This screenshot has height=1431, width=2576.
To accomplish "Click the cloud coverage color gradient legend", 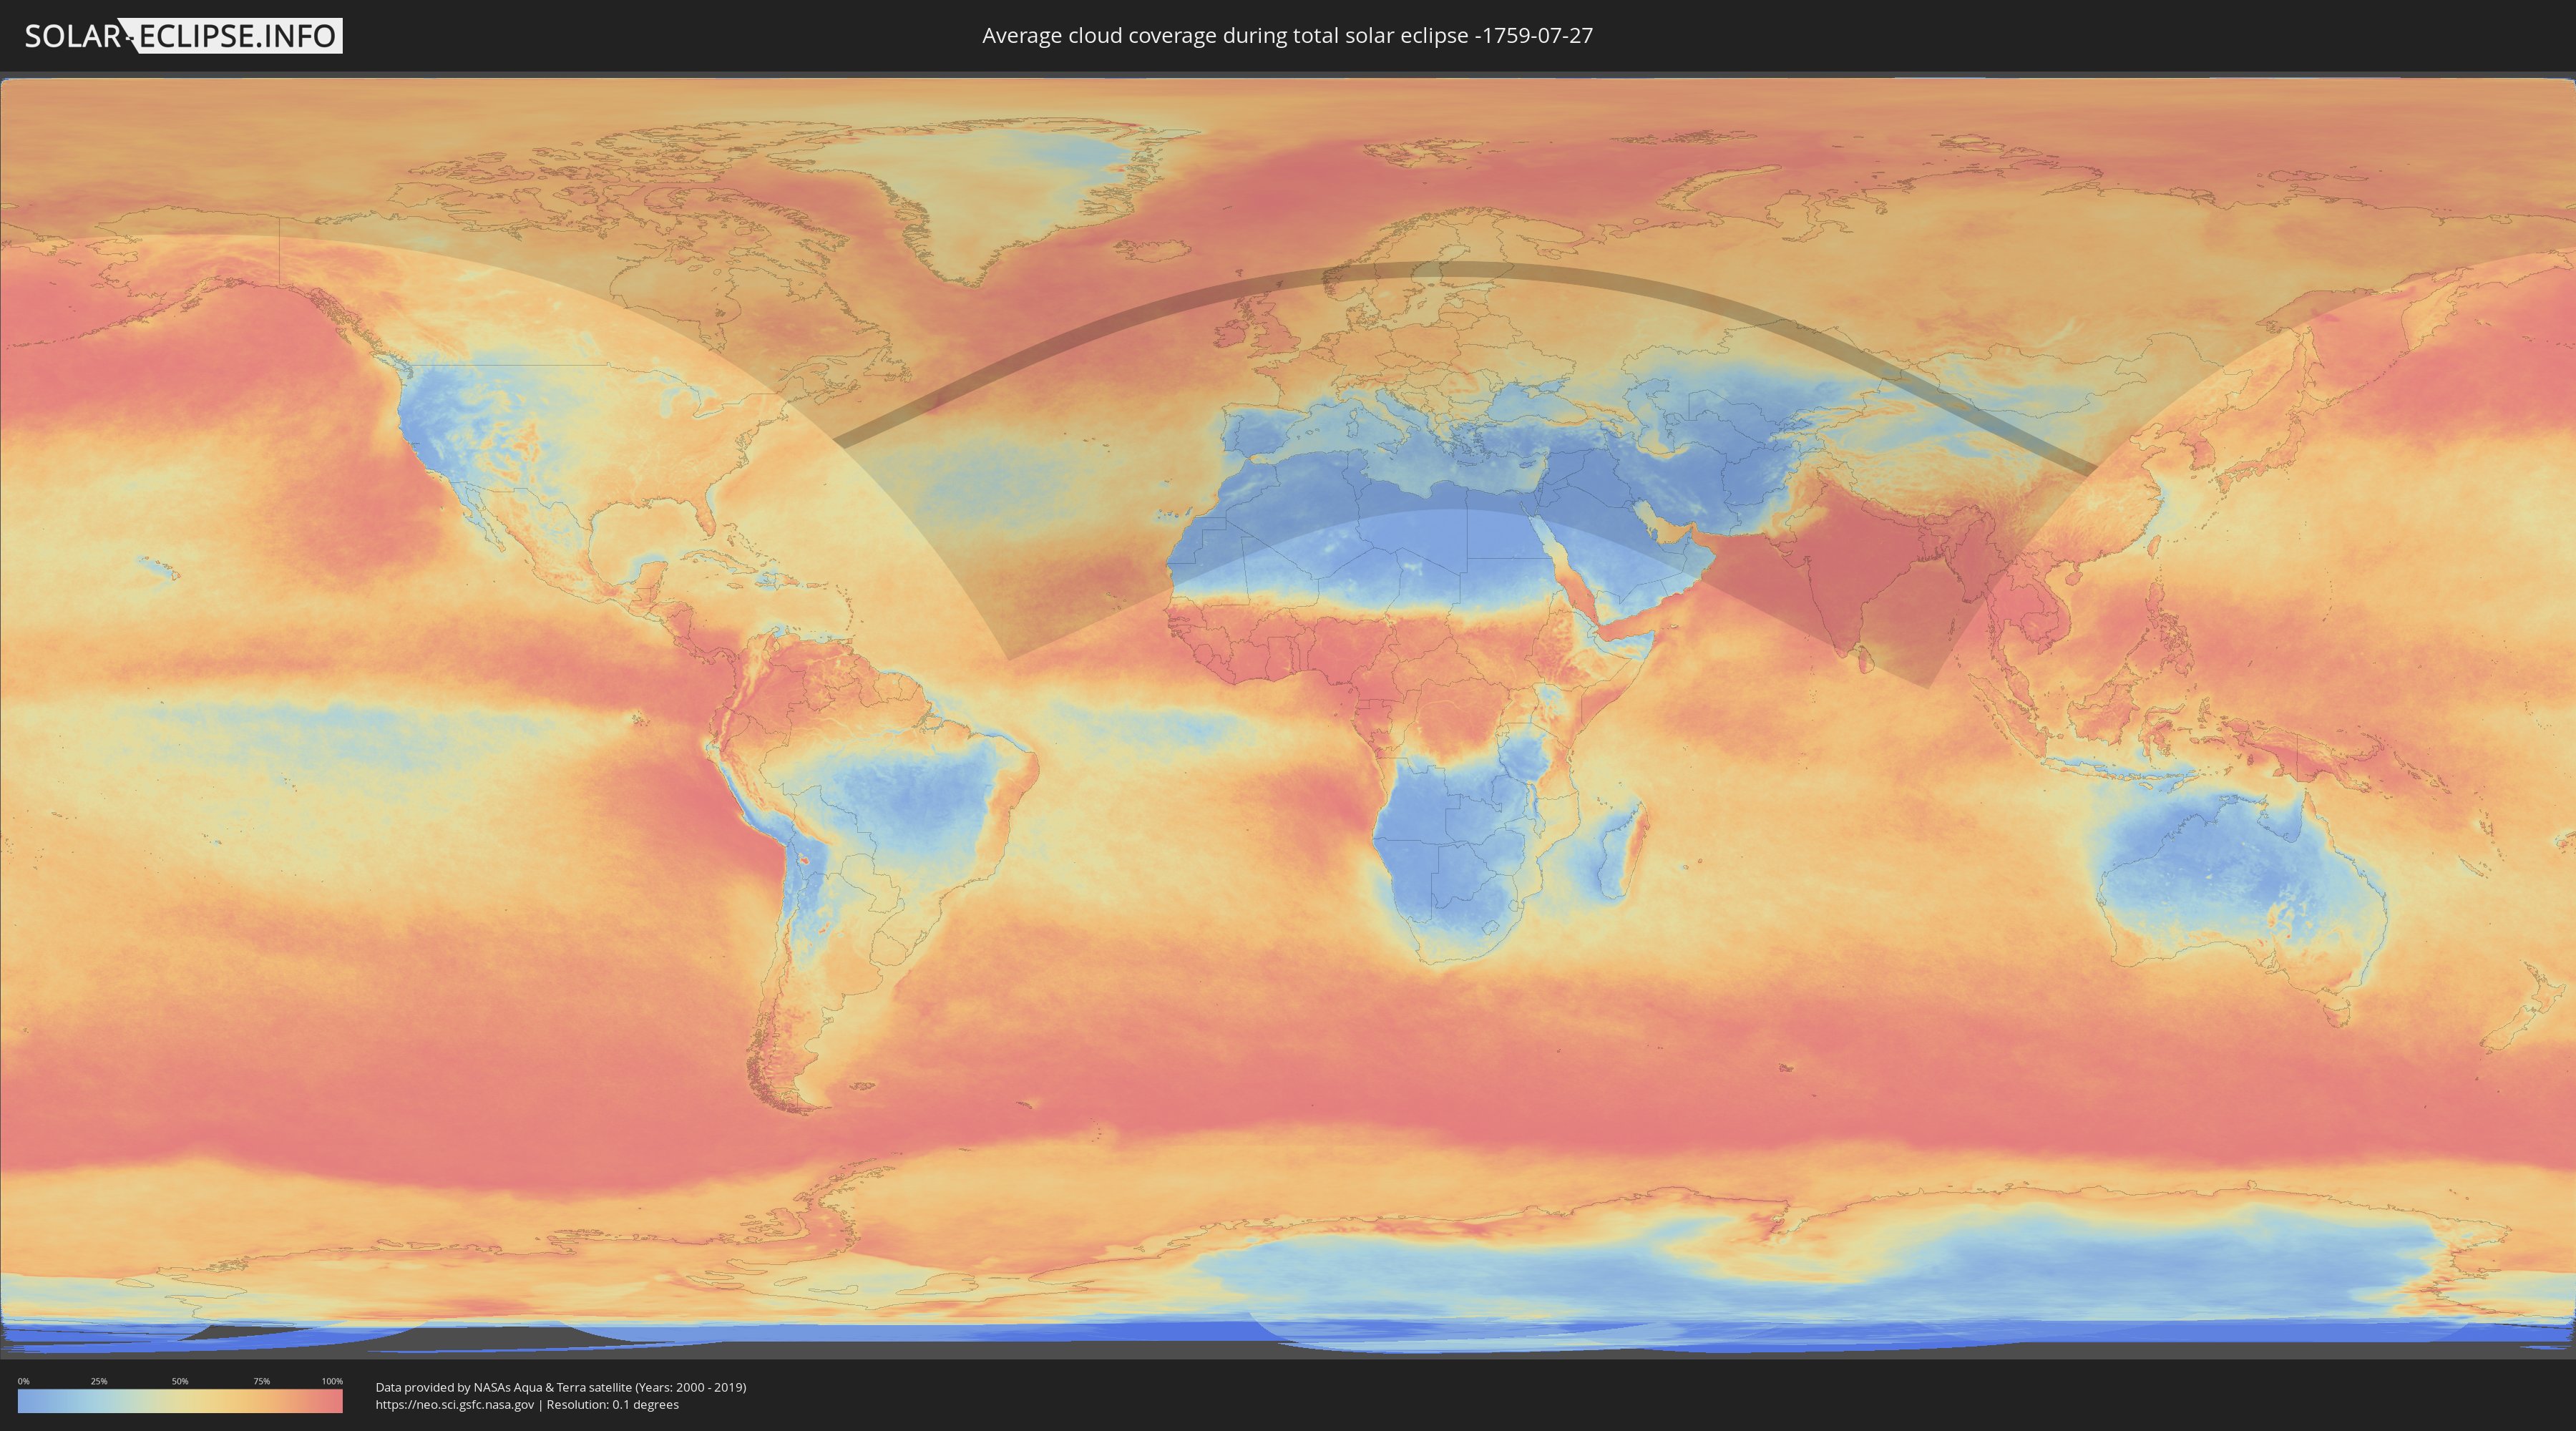I will point(180,1401).
